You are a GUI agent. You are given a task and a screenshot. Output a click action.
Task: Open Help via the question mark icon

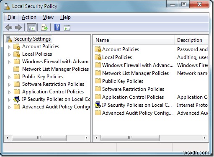point(57,27)
